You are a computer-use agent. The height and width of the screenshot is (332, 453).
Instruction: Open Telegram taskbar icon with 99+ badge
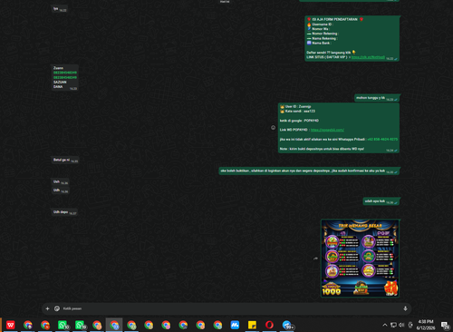(x=287, y=325)
